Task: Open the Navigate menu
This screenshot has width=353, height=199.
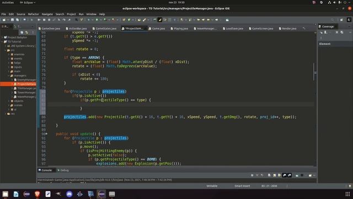Action: (x=47, y=14)
